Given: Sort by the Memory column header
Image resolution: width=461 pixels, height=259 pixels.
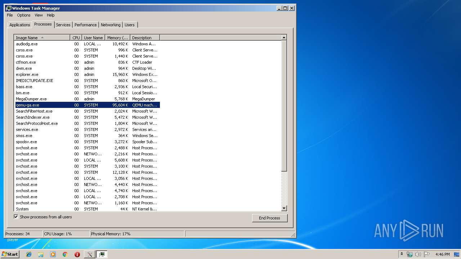Looking at the screenshot, I should click(x=117, y=38).
